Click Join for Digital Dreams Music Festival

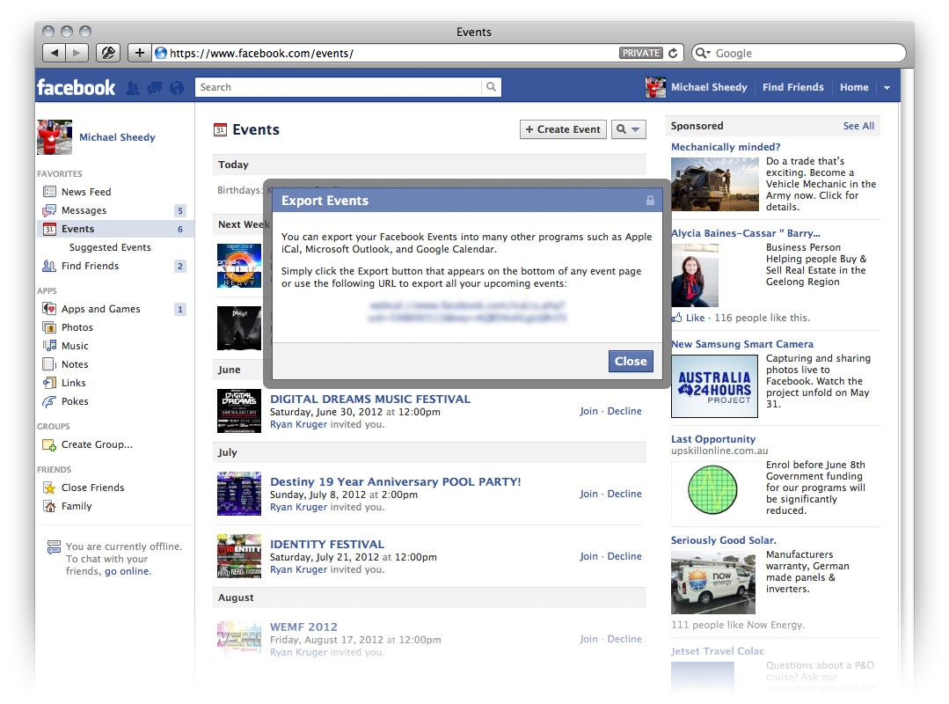tap(588, 411)
